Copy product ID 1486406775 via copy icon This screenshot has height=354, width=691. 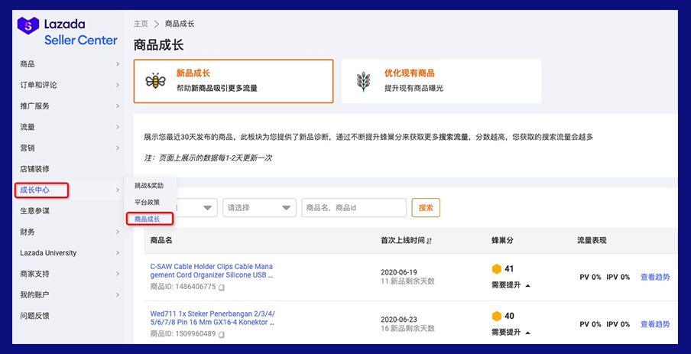222,287
